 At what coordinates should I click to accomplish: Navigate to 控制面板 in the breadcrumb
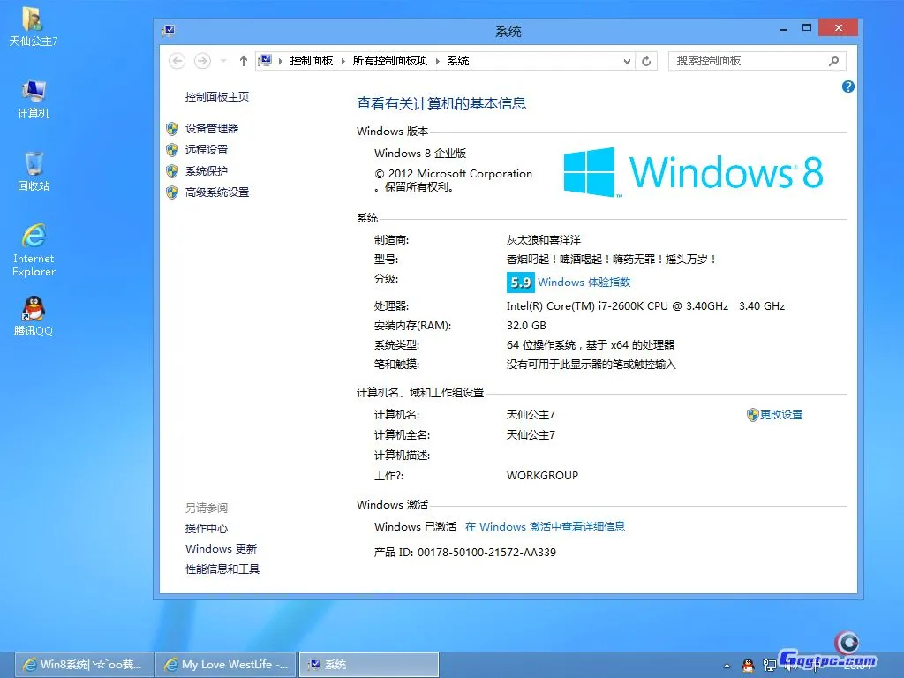(313, 60)
